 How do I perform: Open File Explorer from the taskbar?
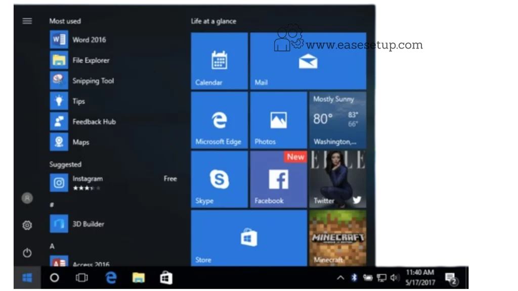[x=139, y=278]
